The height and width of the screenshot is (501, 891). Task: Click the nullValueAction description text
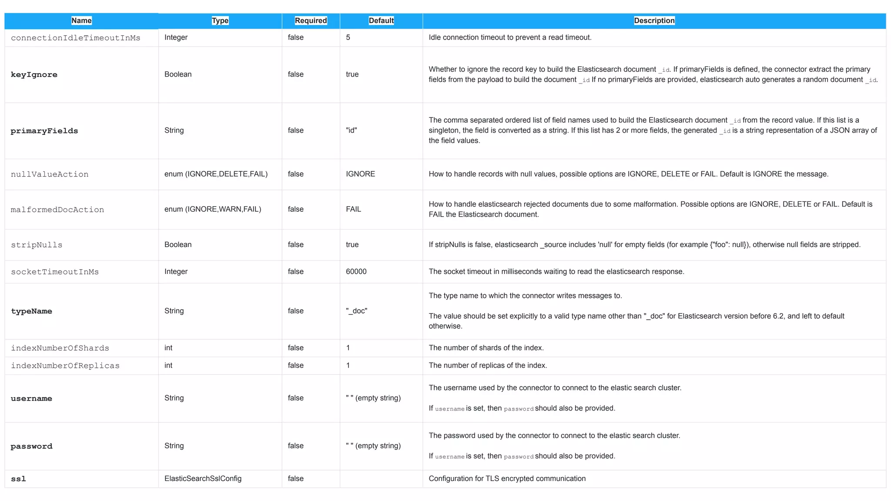click(x=629, y=174)
